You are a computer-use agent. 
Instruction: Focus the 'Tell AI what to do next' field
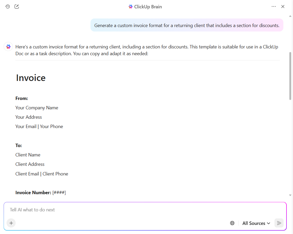click(x=117, y=210)
